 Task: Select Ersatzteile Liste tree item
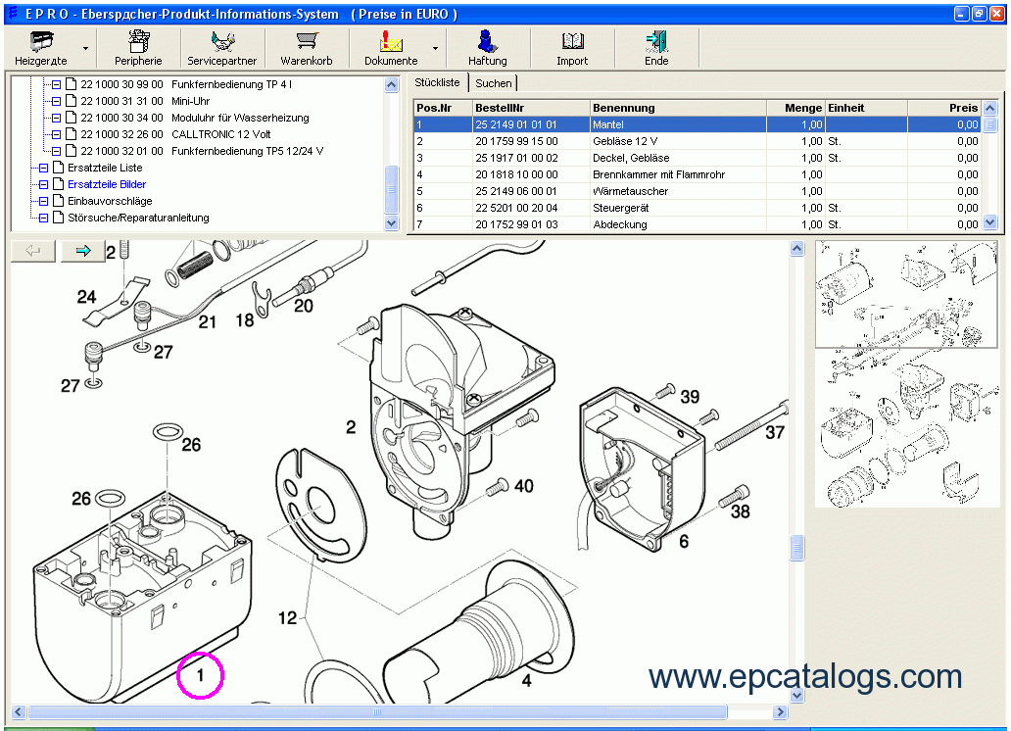[105, 168]
